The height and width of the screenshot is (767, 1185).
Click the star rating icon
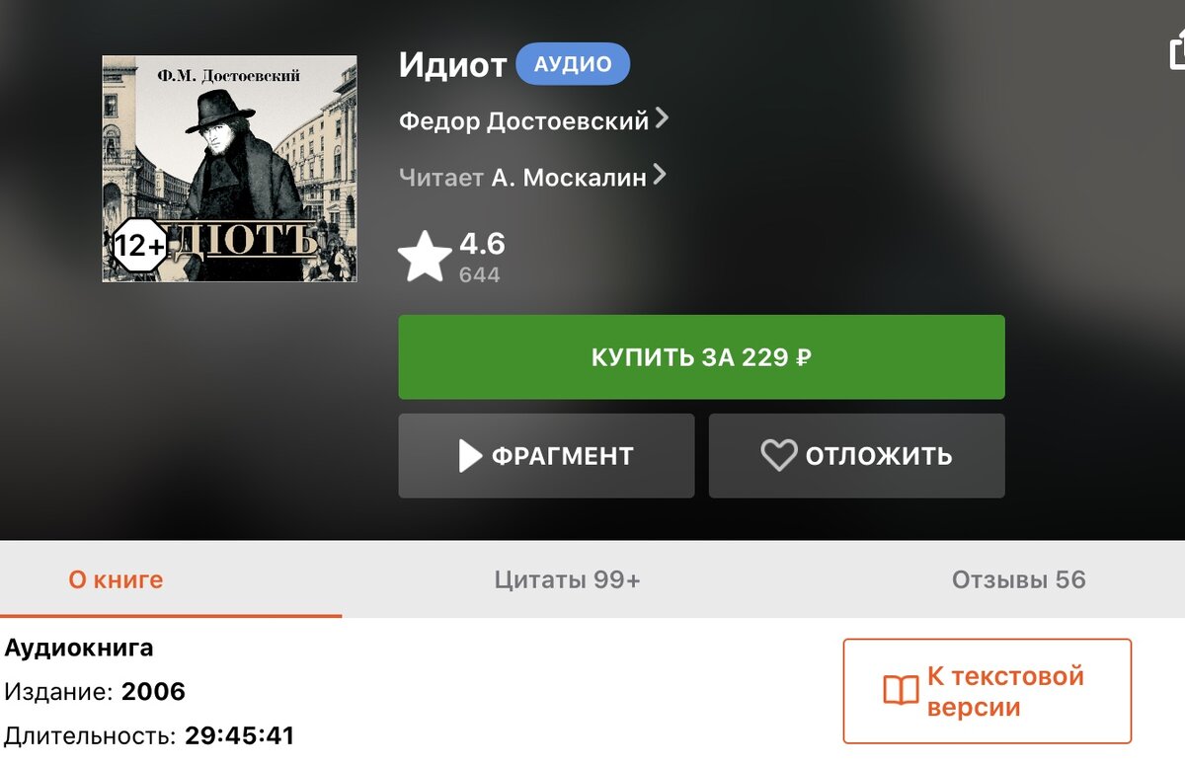(x=425, y=257)
